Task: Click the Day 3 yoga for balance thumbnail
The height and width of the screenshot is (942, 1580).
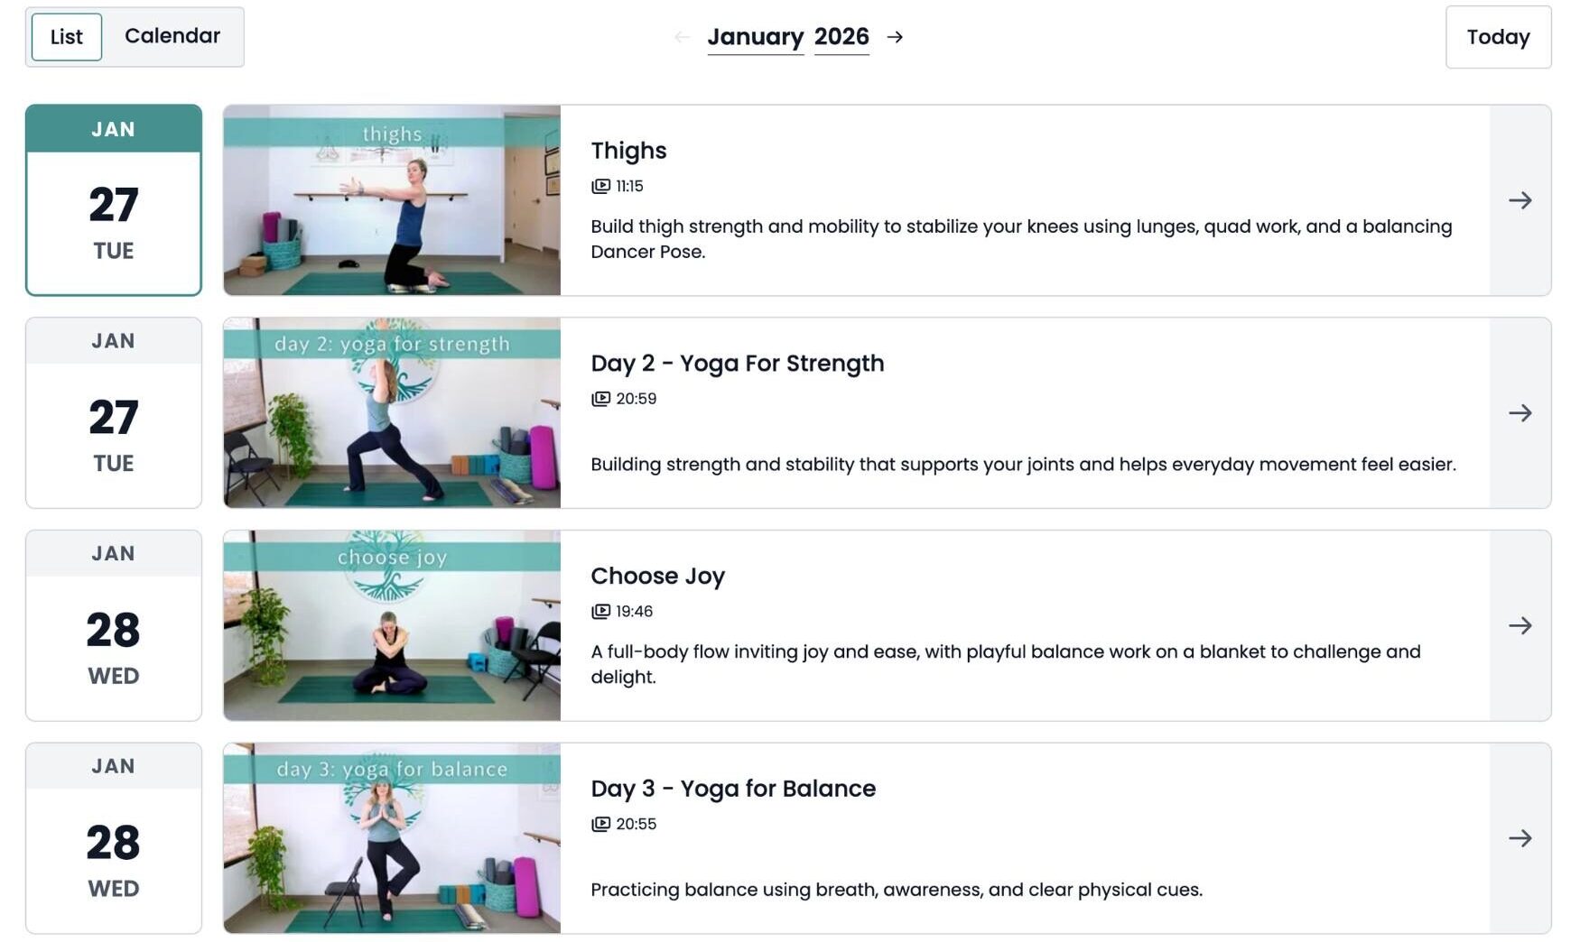Action: coord(392,838)
